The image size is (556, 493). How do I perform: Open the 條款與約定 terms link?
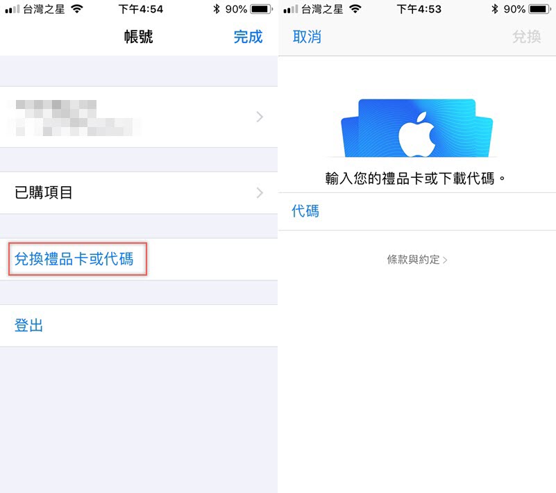coord(417,260)
